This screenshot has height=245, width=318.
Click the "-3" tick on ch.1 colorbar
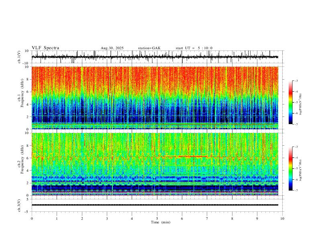point(296,81)
